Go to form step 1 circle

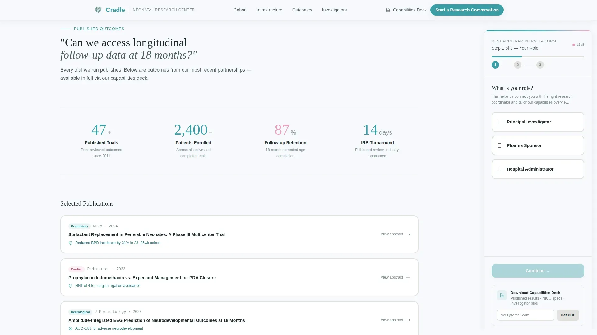[495, 65]
